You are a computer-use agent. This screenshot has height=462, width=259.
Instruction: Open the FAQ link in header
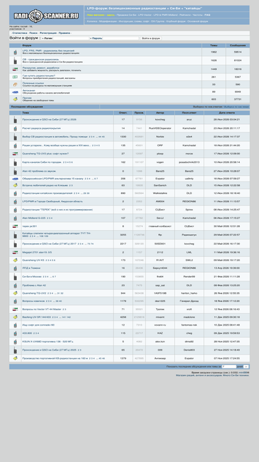[207, 15]
